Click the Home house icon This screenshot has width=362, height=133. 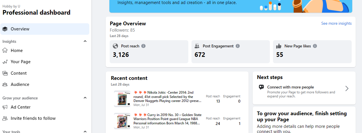[5, 51]
